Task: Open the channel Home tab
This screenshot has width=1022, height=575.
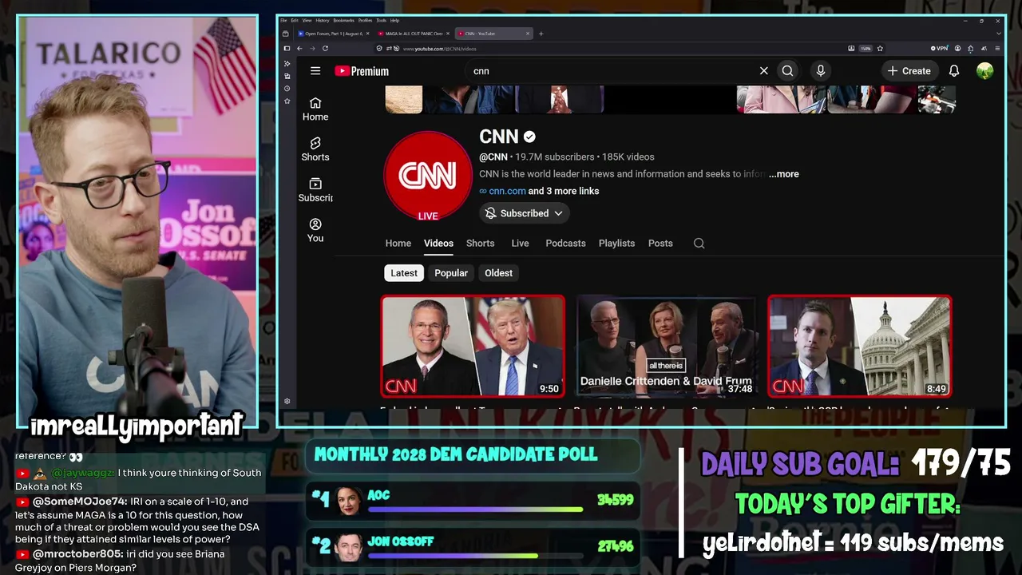Action: (x=398, y=244)
